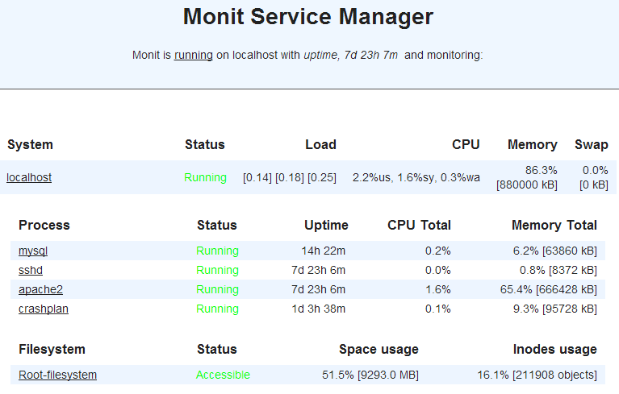619x394 pixels.
Task: Click localhost's Running status
Action: pos(205,178)
